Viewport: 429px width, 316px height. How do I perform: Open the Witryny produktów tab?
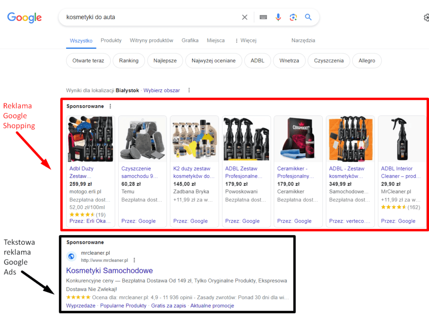tap(151, 41)
